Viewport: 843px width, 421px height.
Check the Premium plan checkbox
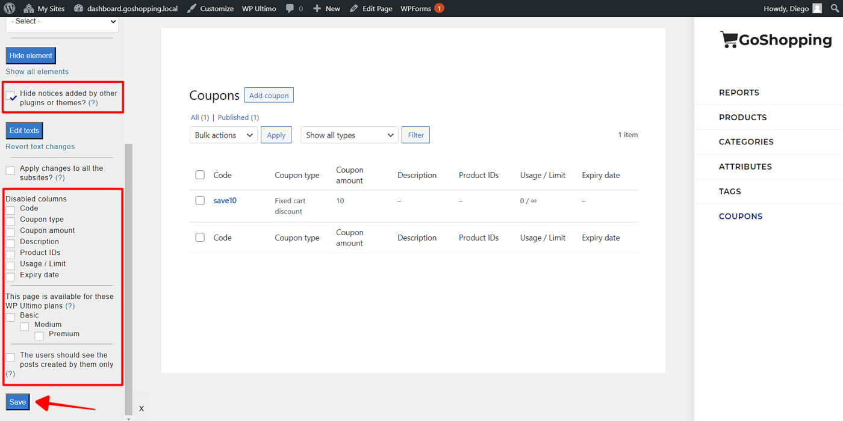tap(39, 336)
